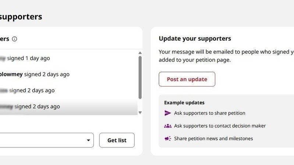Choose "Ask supporters to contact decision maker"
The image size is (294, 165).
(x=220, y=126)
